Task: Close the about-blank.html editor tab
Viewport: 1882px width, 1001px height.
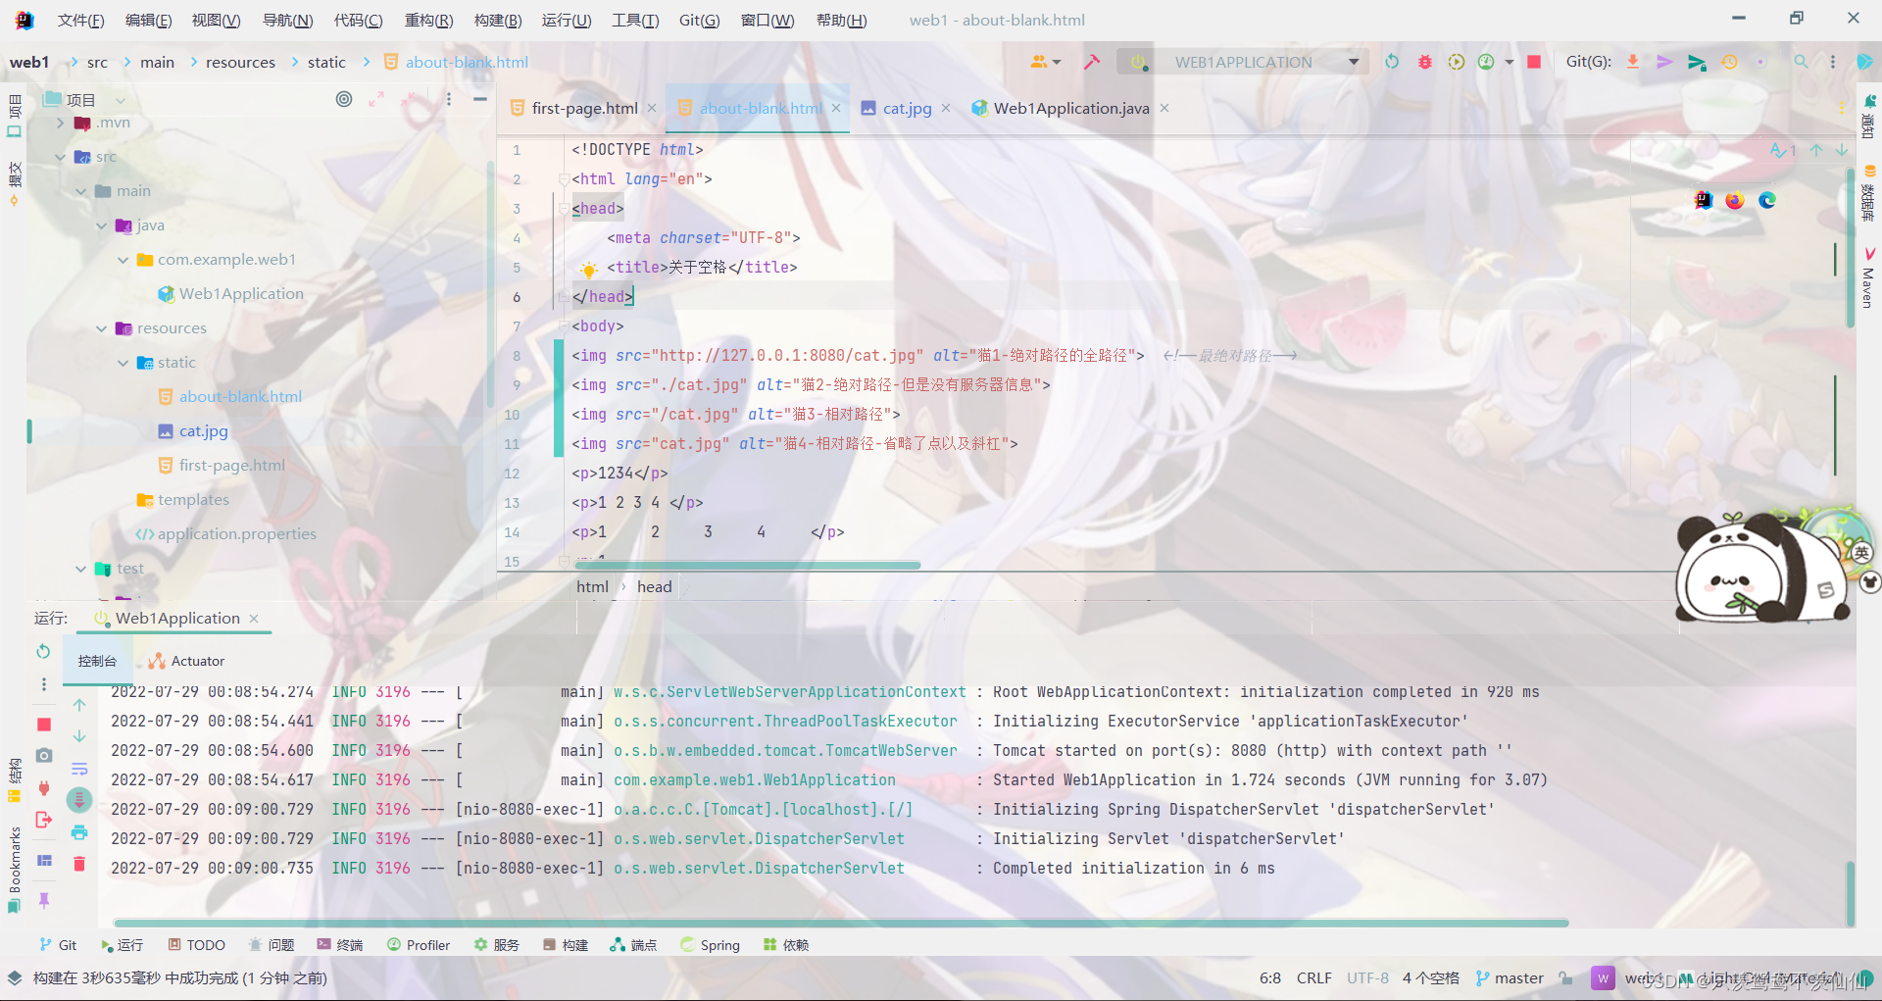Action: pyautogui.click(x=836, y=108)
